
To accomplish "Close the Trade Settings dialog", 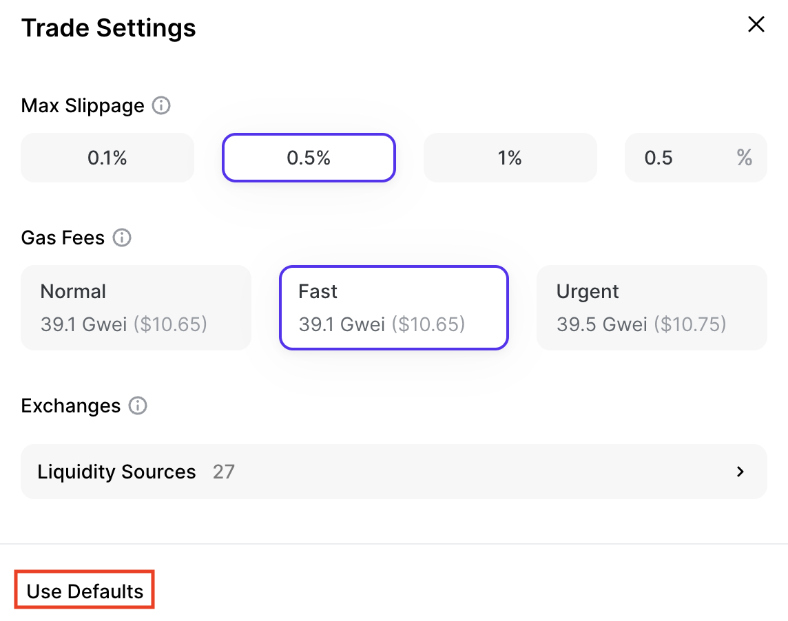I will [756, 25].
